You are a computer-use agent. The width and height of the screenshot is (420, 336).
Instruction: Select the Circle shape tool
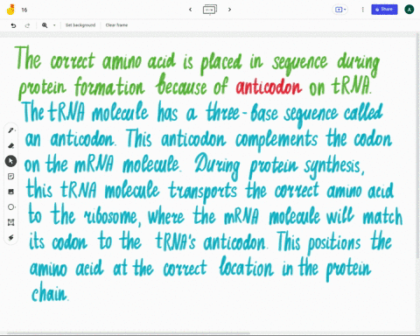point(10,207)
